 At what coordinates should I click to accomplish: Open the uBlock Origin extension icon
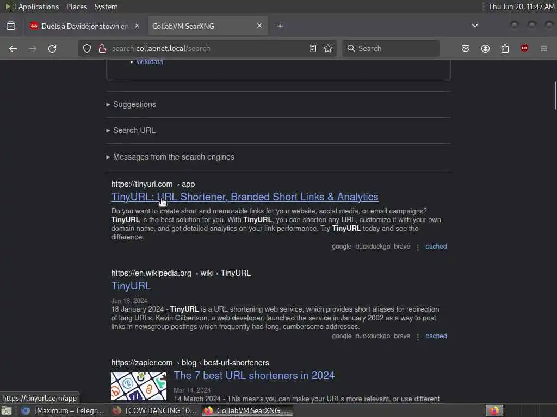tap(524, 48)
